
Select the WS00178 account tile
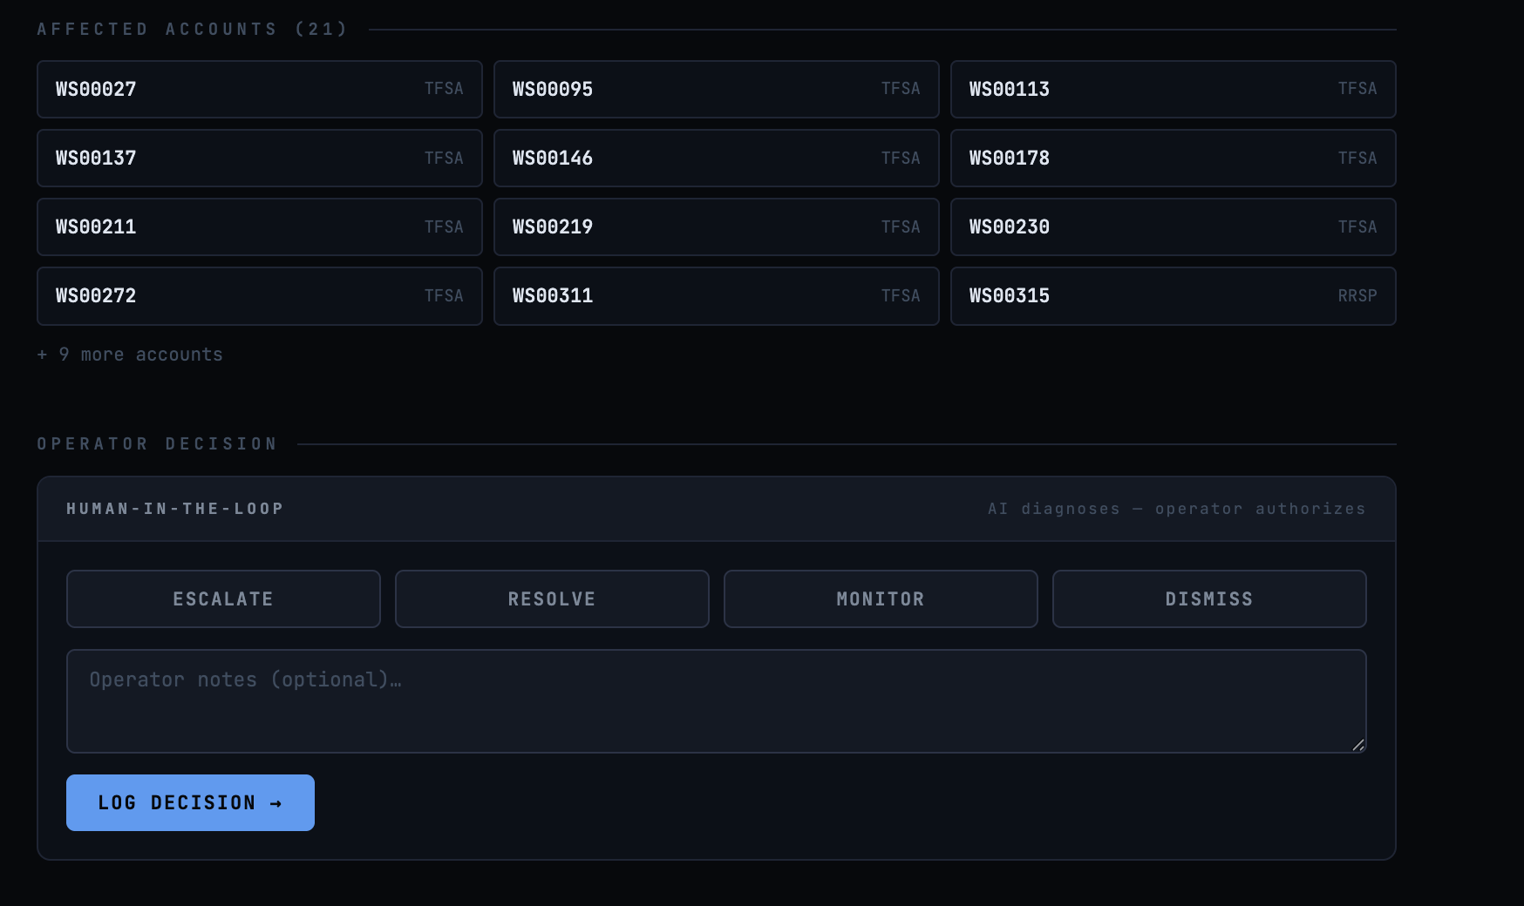[x=1173, y=158]
